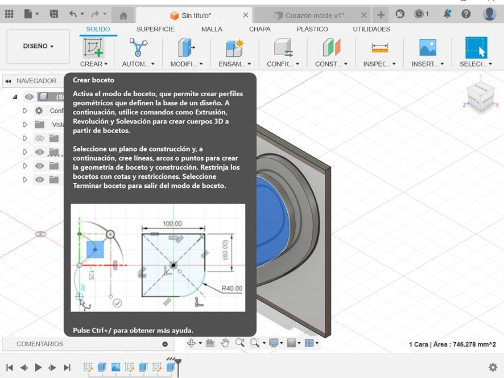Select the Pan hand tool
The width and height of the screenshot is (504, 378).
pos(225,343)
